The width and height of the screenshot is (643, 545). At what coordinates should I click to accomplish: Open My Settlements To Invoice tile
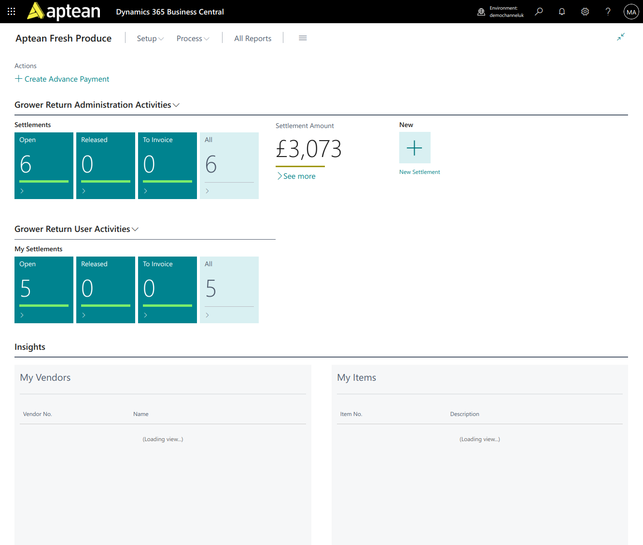168,290
